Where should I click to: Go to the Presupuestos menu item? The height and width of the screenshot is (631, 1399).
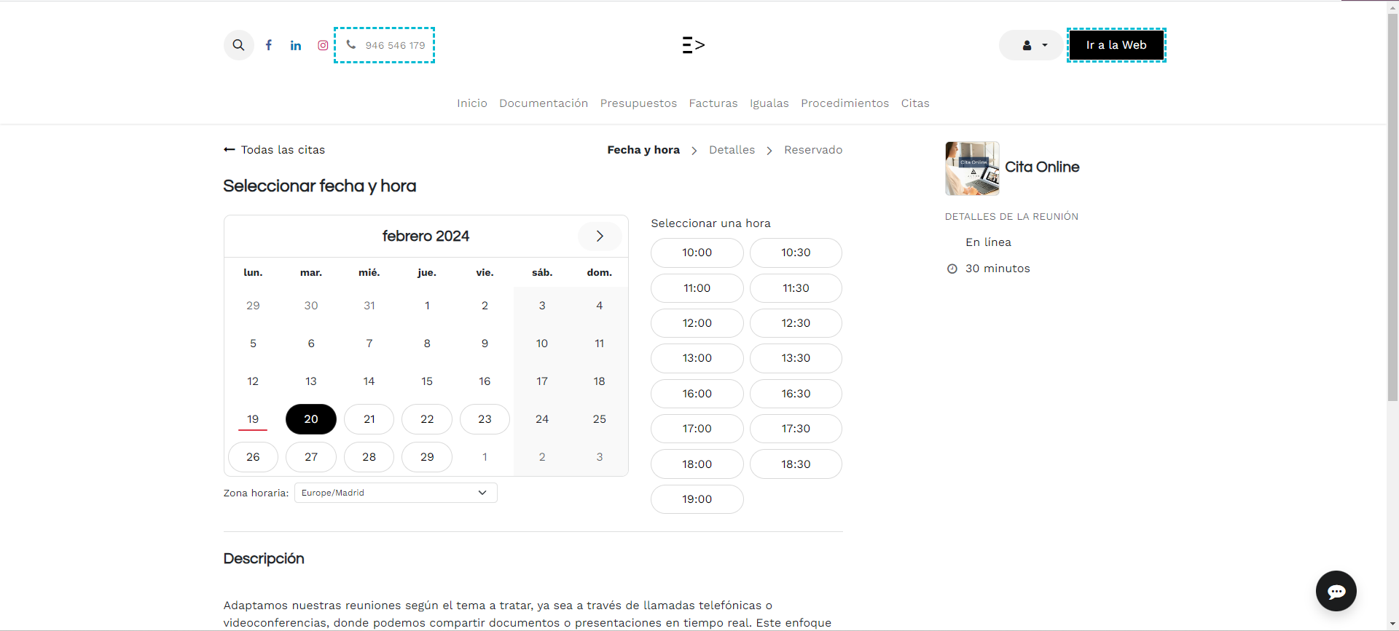(638, 103)
